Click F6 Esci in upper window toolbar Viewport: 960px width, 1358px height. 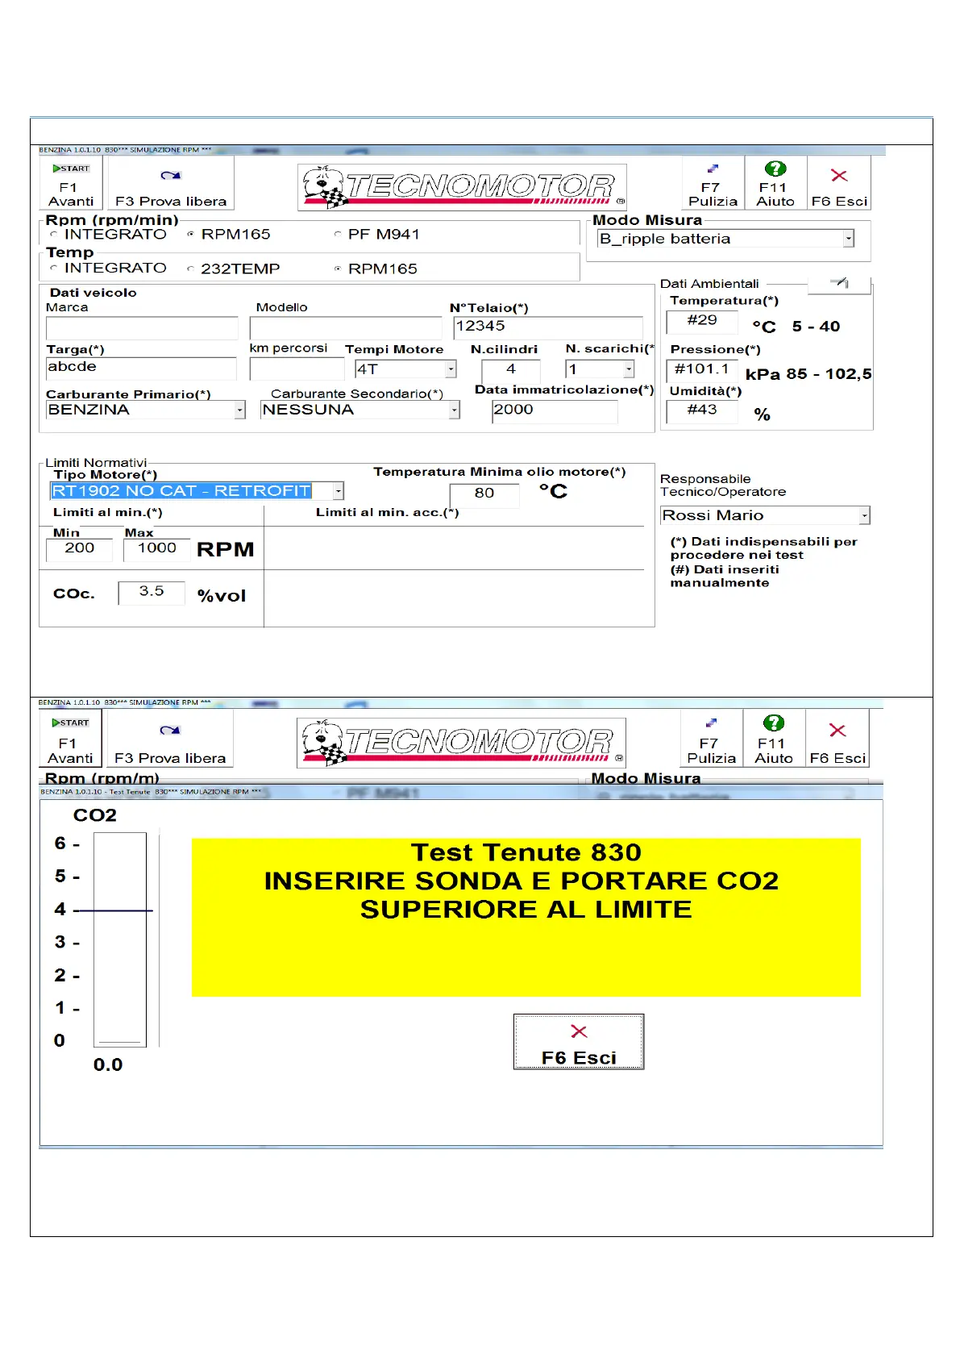point(839,183)
